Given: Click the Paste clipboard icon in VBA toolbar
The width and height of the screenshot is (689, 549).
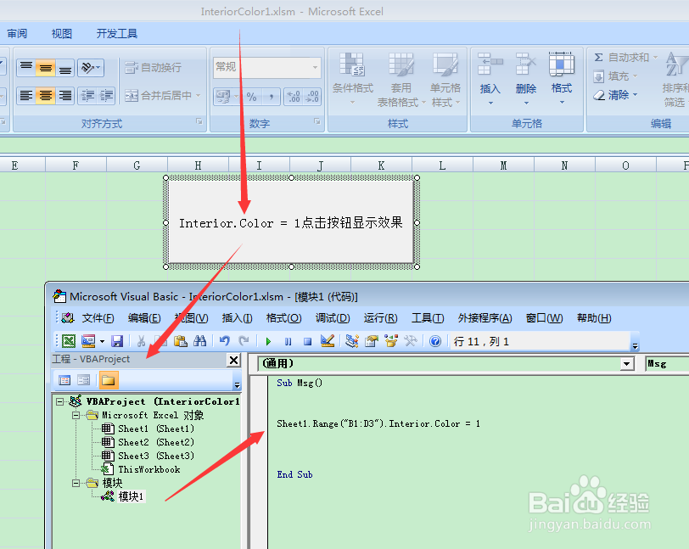Looking at the screenshot, I should pyautogui.click(x=181, y=341).
